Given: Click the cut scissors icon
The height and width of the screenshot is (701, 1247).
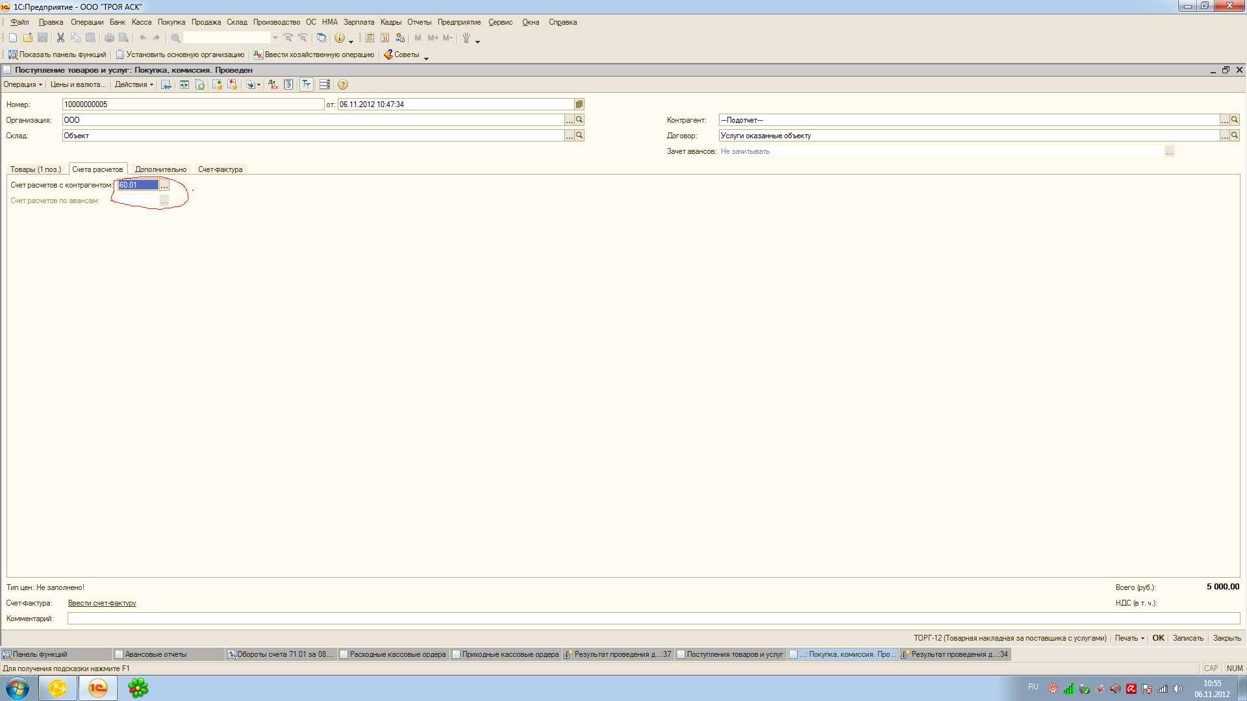Looking at the screenshot, I should [x=60, y=38].
